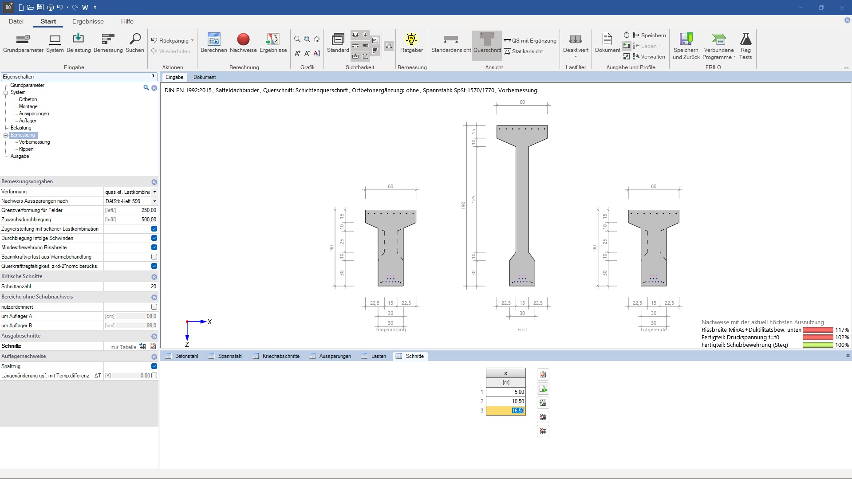Screen dimensions: 852x479
Task: Switch to the Spannstahl table tab
Action: pyautogui.click(x=230, y=356)
